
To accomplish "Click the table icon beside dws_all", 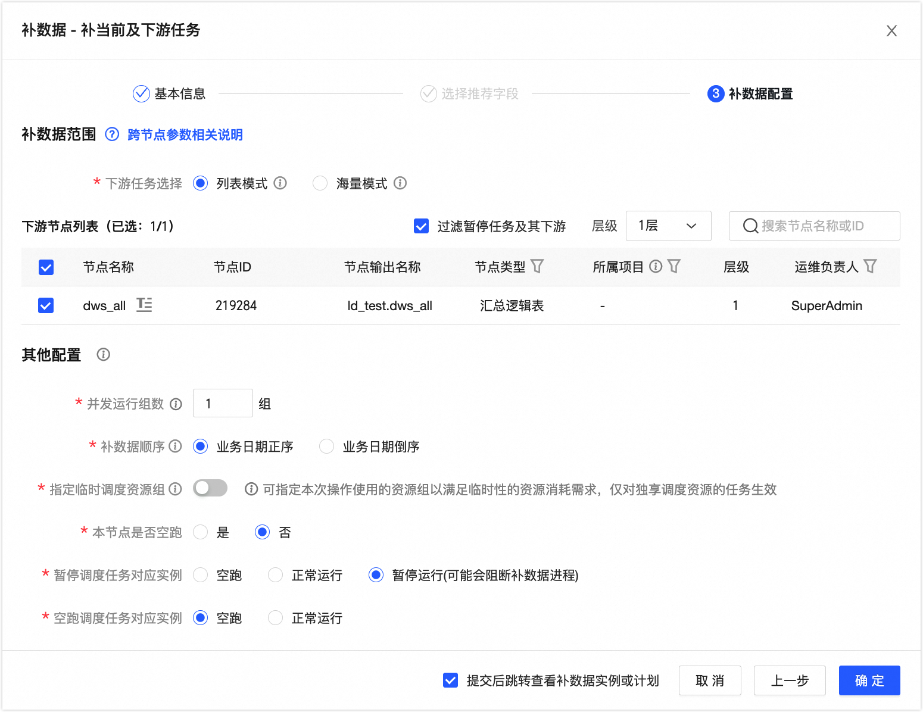I will [144, 305].
